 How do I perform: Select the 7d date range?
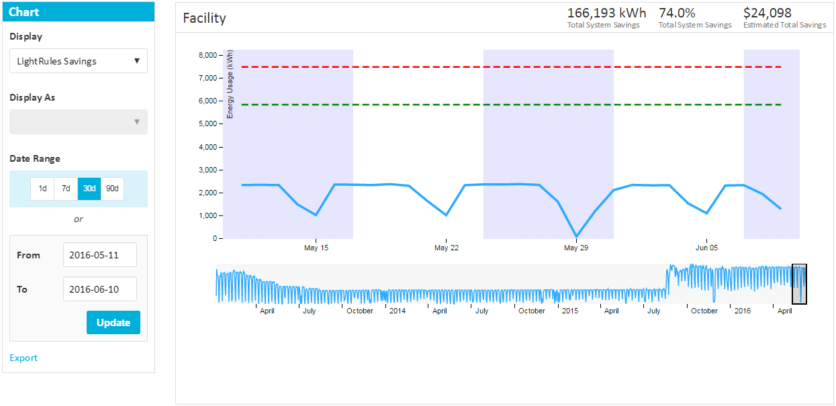coord(66,189)
